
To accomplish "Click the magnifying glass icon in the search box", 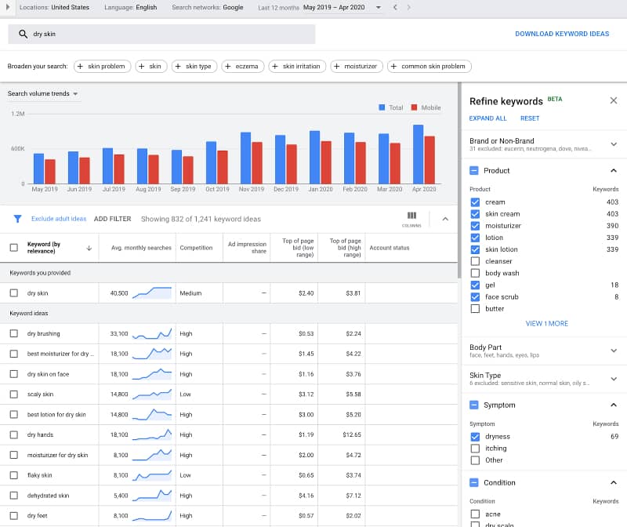I will (20, 34).
